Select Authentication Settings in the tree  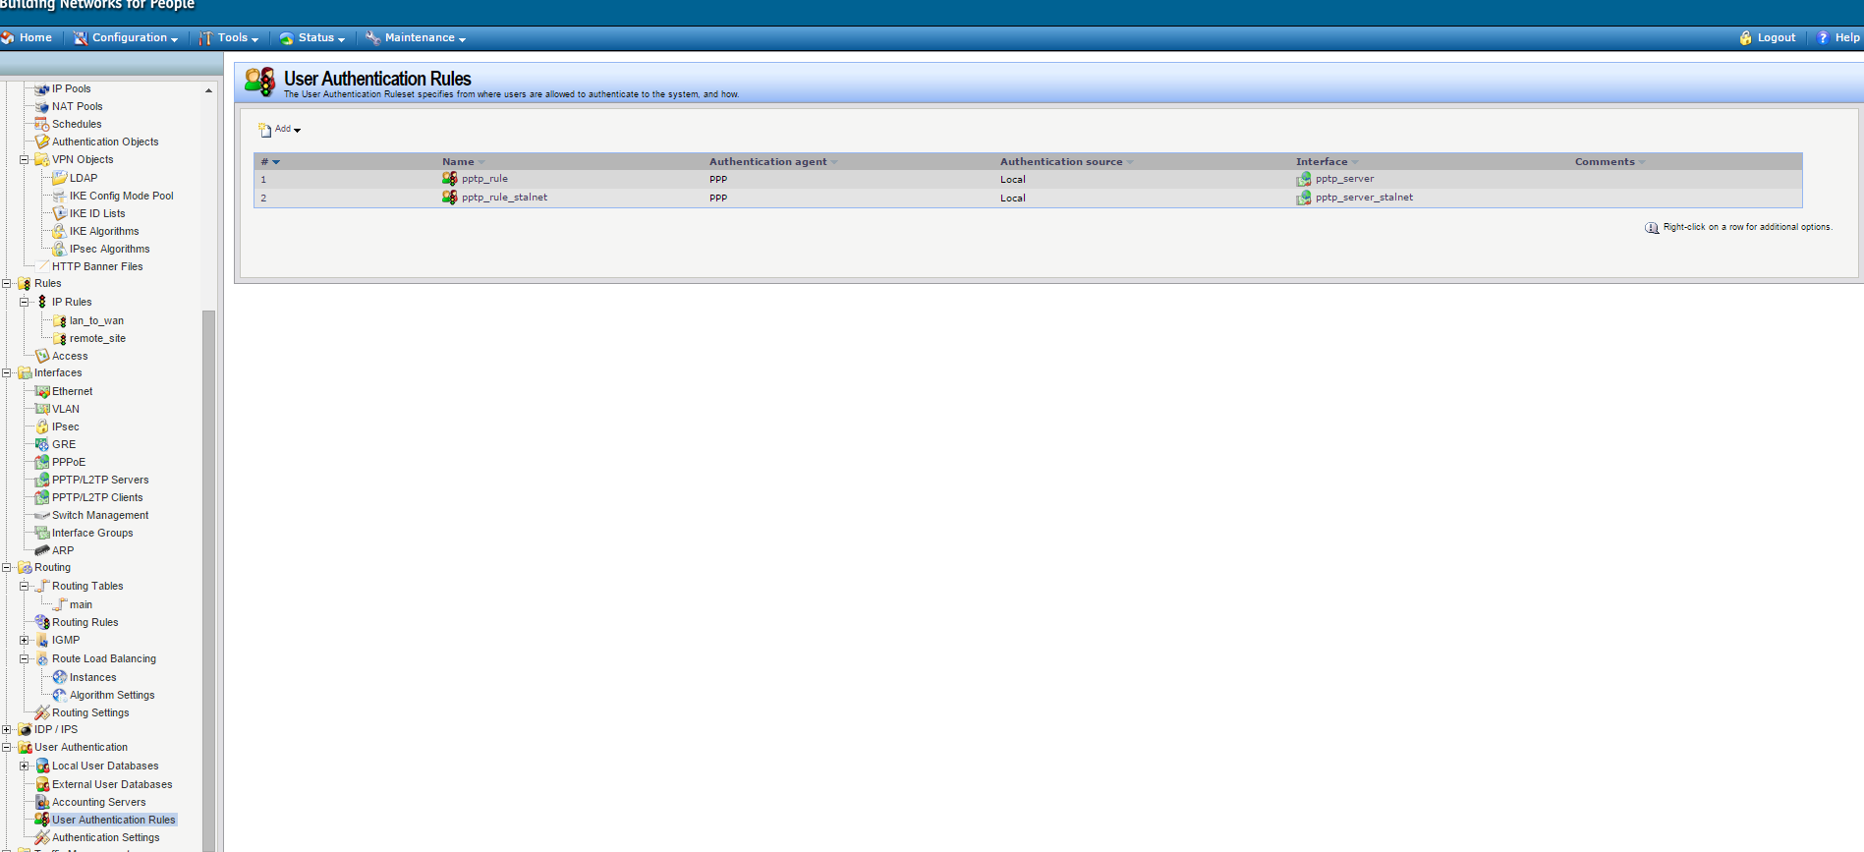tap(106, 837)
